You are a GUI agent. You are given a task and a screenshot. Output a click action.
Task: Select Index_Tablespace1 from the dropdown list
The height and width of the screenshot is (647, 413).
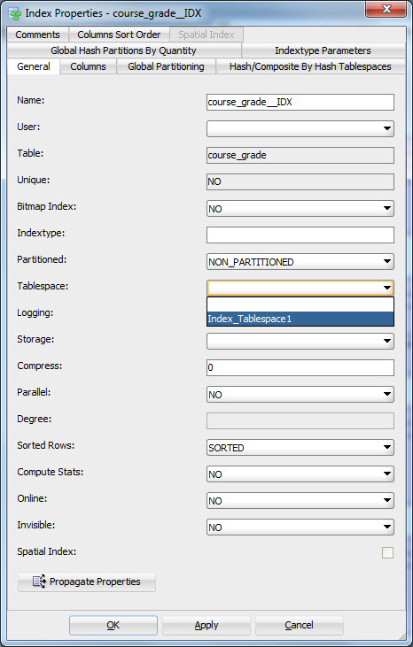pos(300,319)
